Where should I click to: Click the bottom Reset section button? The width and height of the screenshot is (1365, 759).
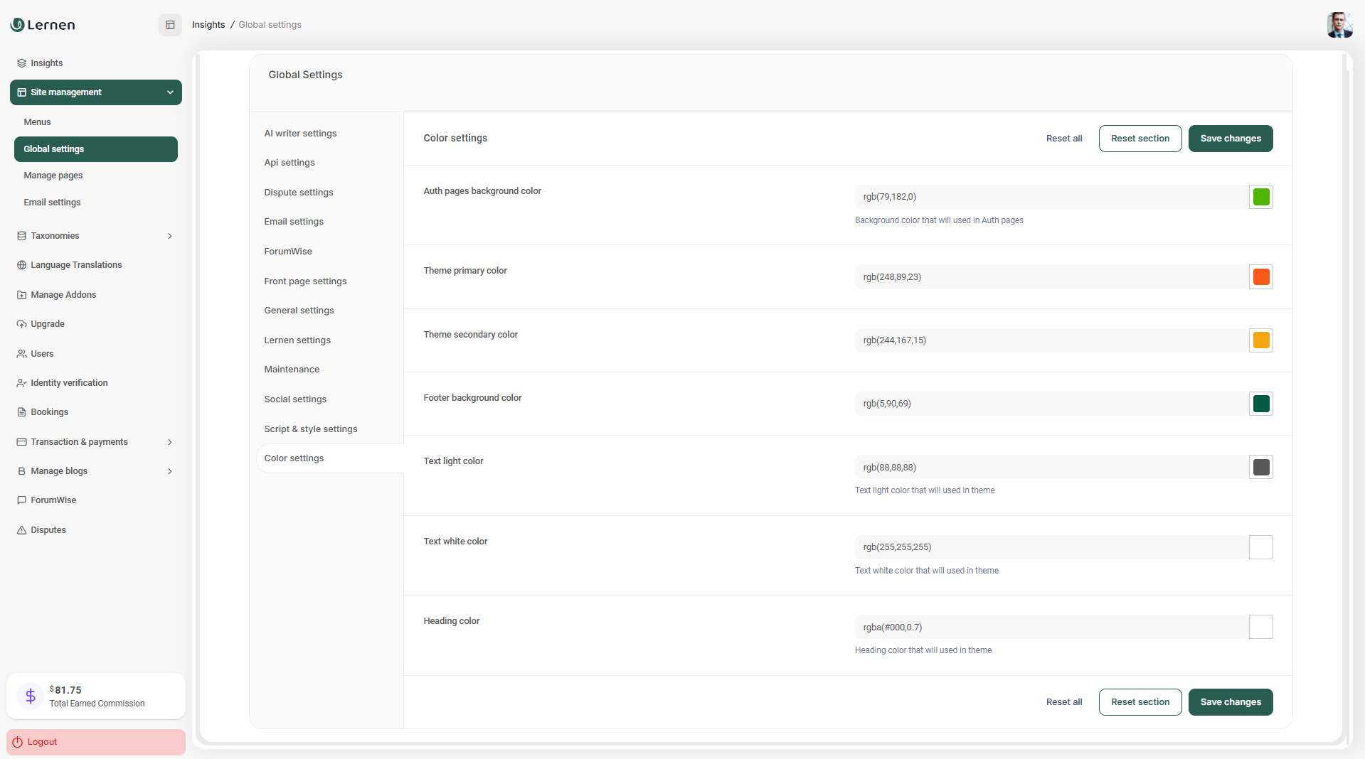tap(1140, 702)
